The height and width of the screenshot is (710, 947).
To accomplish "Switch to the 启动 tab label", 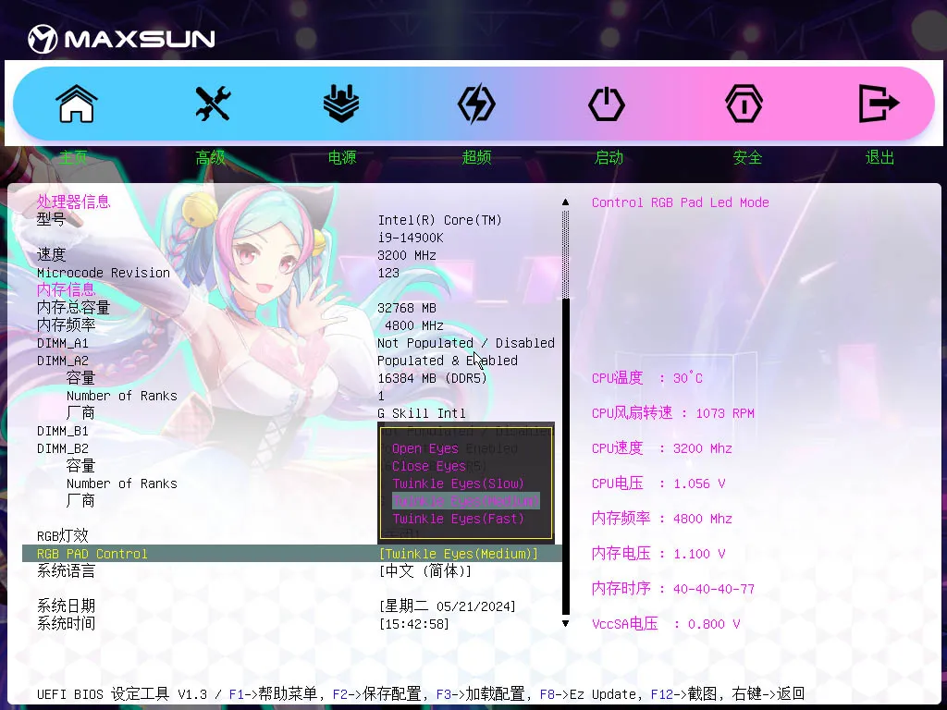I will 609,157.
